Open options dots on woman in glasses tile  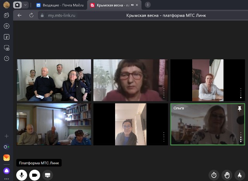coord(164,93)
